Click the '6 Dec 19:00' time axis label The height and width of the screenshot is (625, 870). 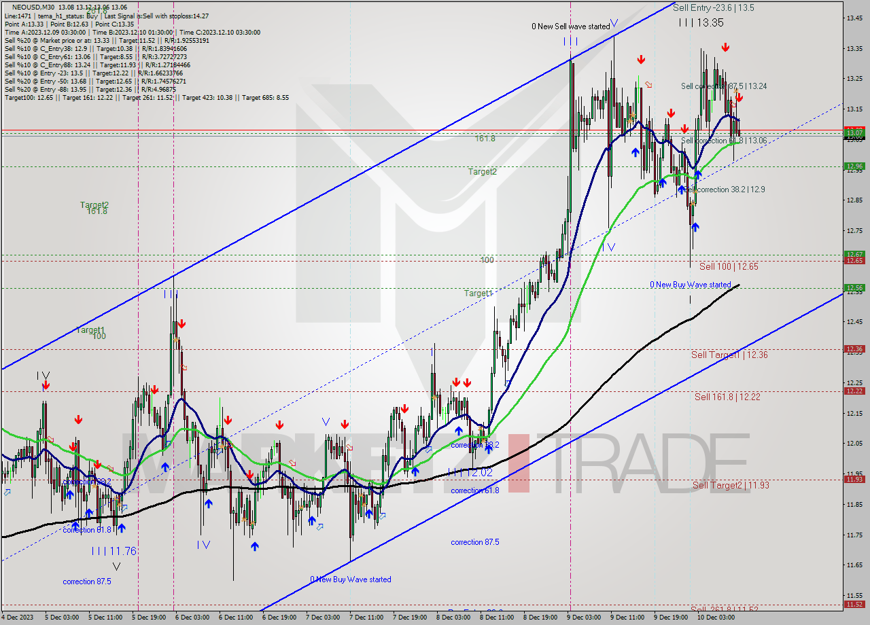[x=279, y=618]
